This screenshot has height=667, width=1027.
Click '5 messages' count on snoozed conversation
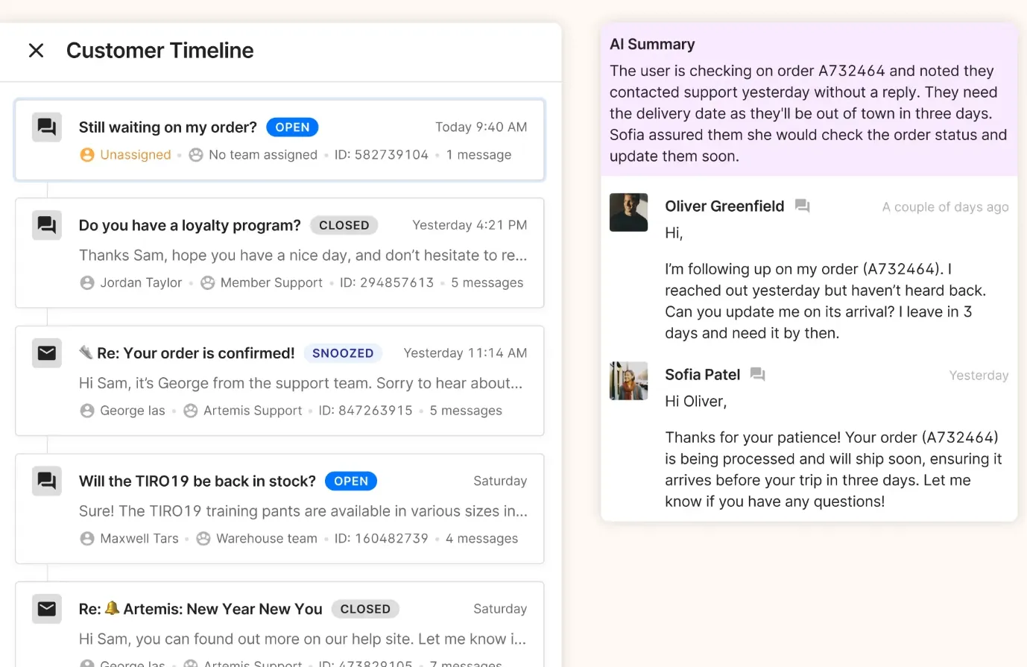click(466, 411)
